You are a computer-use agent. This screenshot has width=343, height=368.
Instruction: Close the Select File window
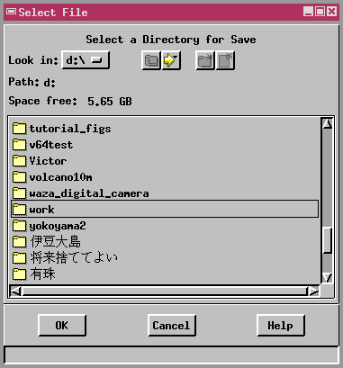click(331, 12)
